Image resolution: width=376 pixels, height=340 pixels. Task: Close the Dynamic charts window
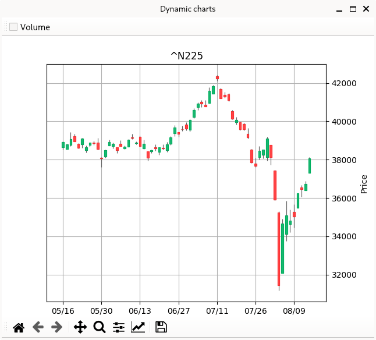[366, 9]
